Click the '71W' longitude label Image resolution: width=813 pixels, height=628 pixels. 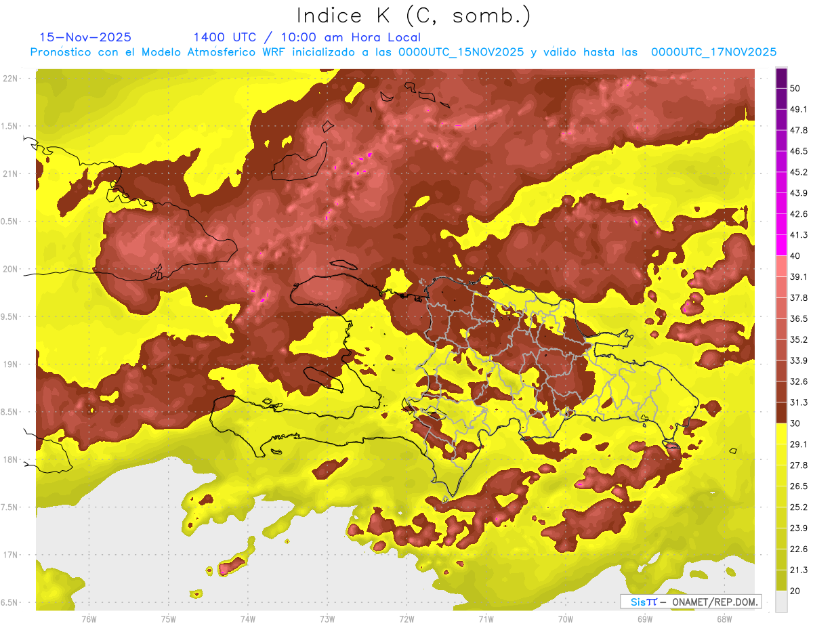coord(486,619)
